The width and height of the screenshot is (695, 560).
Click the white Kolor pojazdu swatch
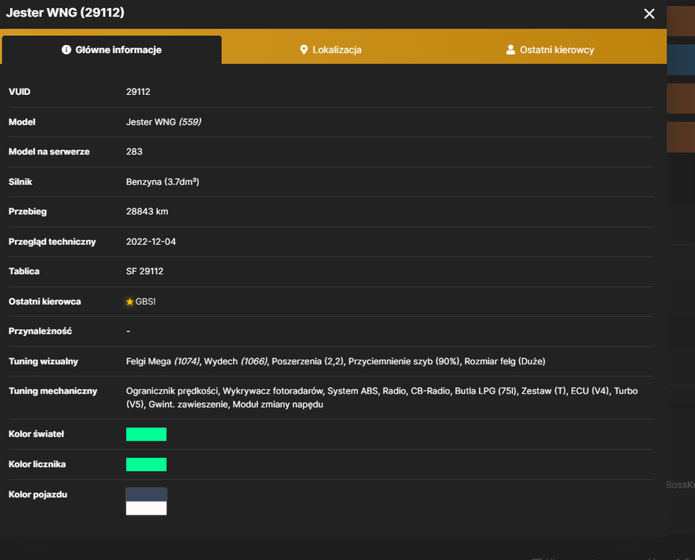click(x=146, y=508)
